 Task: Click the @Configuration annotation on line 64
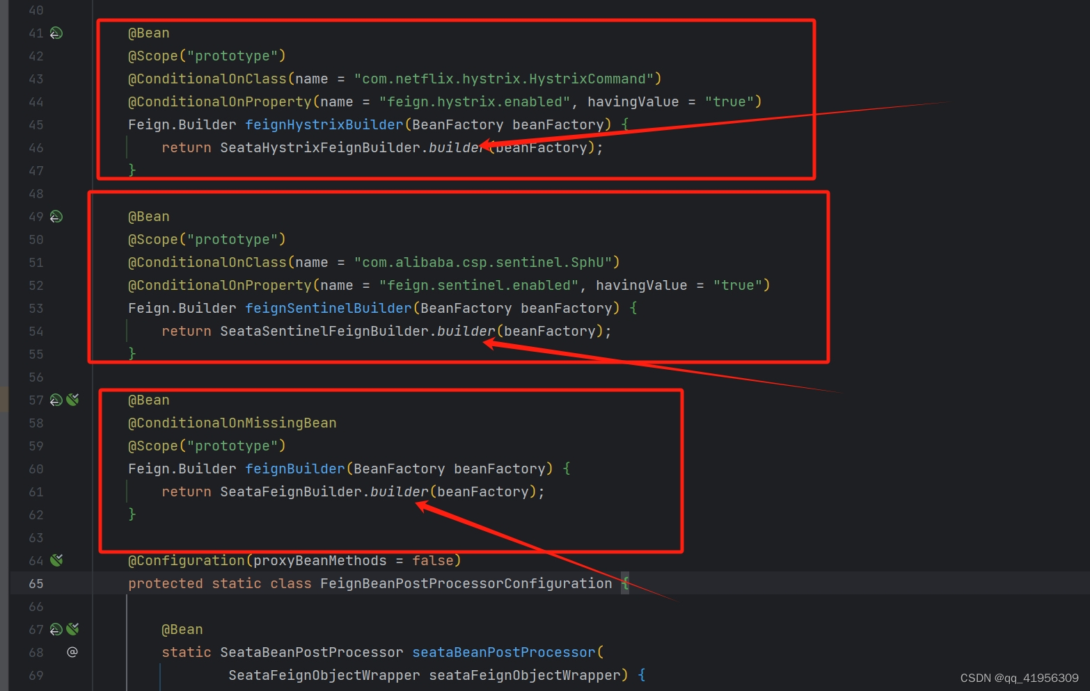tap(187, 560)
